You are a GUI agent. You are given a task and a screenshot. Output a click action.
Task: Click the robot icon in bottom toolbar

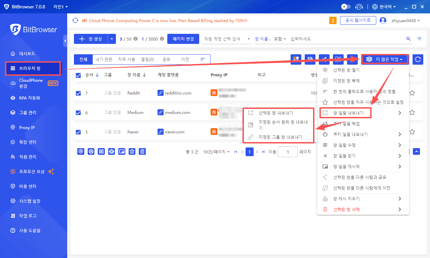[x=112, y=151]
